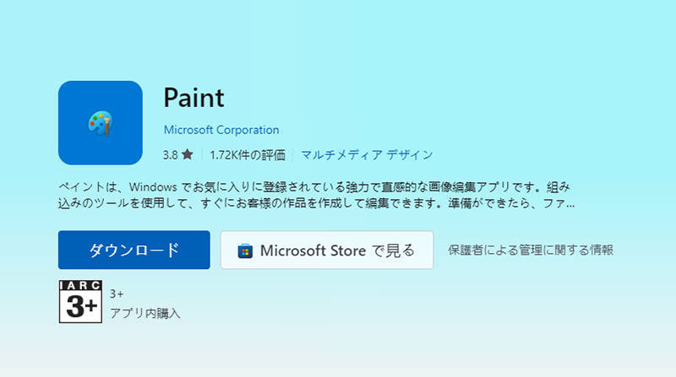
Task: Open the 保護者による管理に関する情報 link
Action: click(x=531, y=250)
